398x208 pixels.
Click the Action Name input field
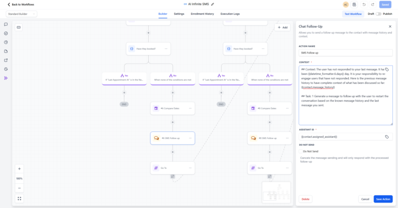[x=345, y=53]
